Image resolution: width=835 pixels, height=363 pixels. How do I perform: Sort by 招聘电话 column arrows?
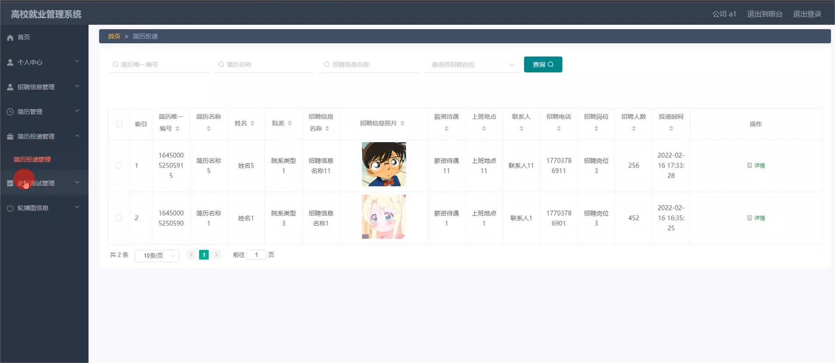pos(559,129)
